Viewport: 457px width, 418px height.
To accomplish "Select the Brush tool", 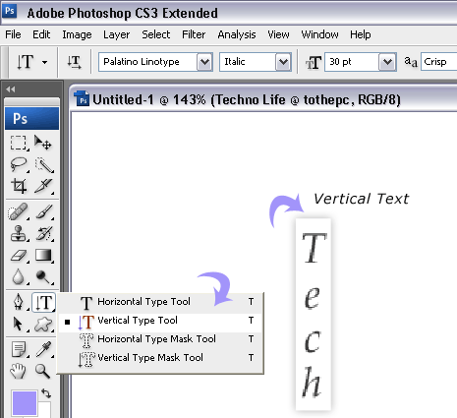I will (x=44, y=211).
